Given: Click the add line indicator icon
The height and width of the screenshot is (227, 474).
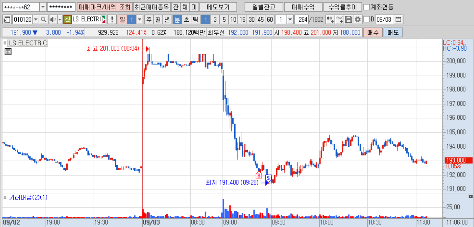Looking at the screenshot, I should coord(339,20).
